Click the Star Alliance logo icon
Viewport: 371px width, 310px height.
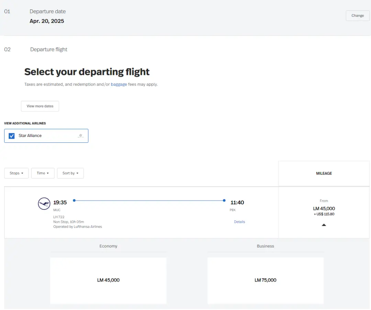80,136
